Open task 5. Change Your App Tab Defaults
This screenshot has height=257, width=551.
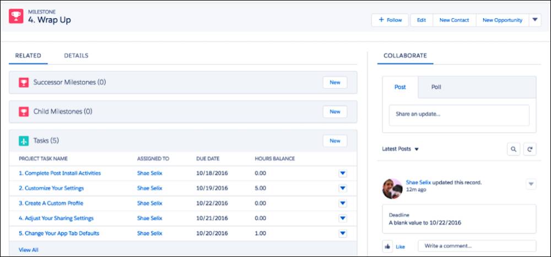(59, 233)
